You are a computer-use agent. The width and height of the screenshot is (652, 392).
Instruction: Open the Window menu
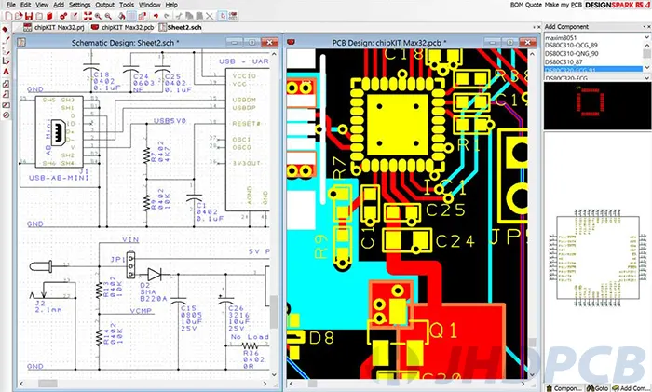(150, 5)
